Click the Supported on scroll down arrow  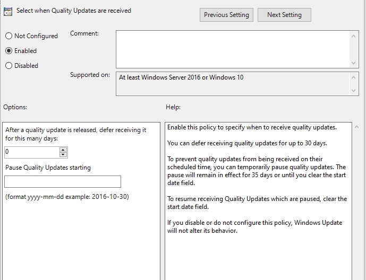pos(354,91)
